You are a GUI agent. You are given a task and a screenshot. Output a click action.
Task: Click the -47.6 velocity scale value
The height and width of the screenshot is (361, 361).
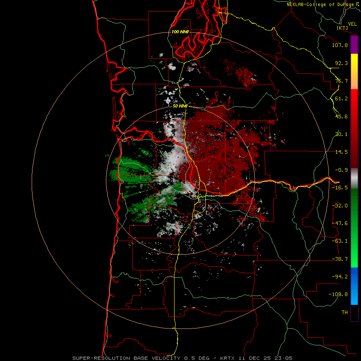tap(340, 223)
